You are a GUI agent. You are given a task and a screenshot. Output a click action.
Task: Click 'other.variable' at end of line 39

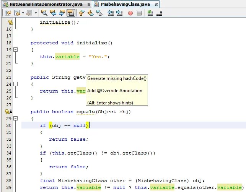tap(220, 187)
